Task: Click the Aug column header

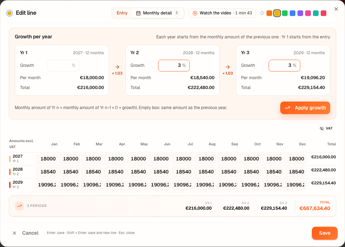Action: click(x=212, y=144)
